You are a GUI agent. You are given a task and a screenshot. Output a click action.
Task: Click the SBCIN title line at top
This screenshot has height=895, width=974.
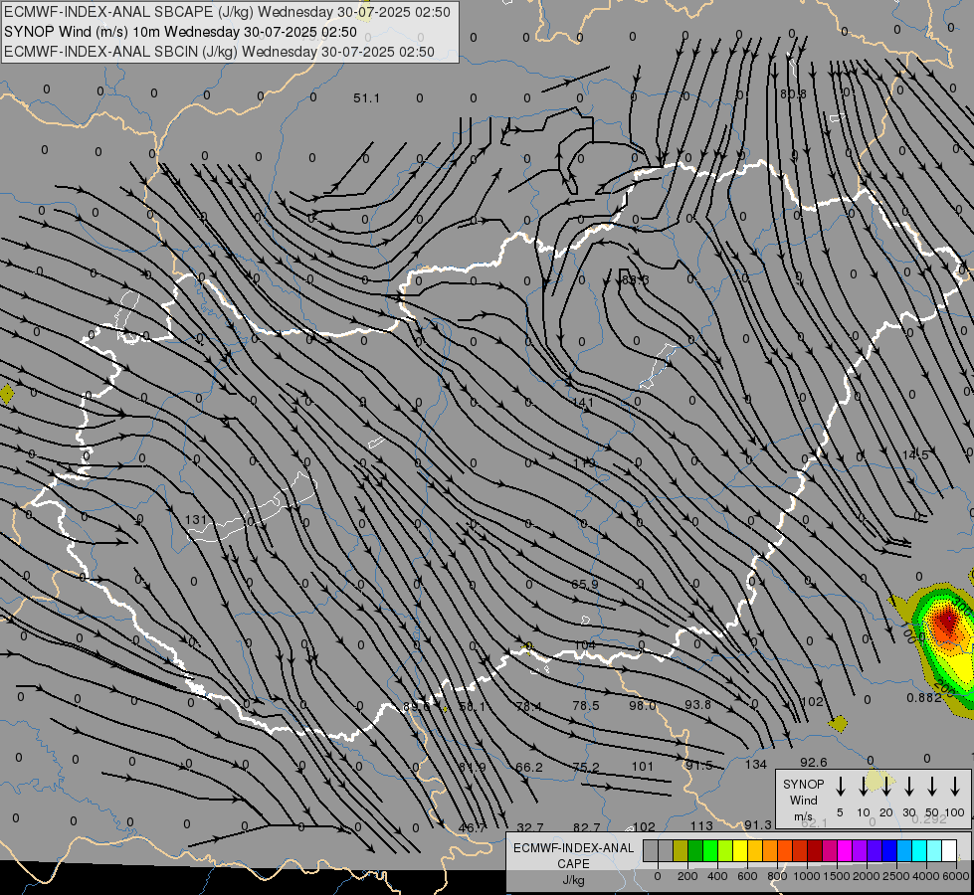[219, 52]
